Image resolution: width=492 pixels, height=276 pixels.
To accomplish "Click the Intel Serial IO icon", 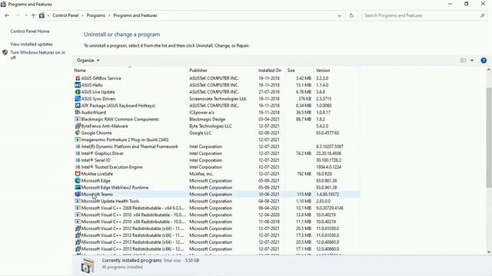I will [78, 160].
